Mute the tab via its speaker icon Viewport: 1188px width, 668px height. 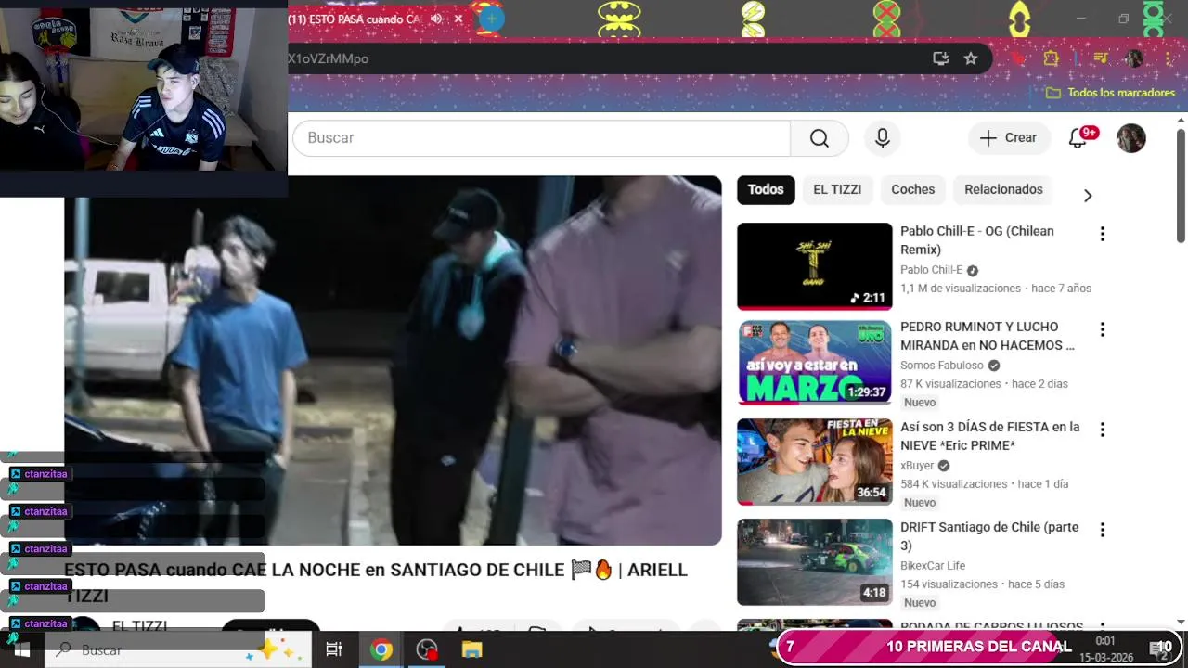click(436, 19)
